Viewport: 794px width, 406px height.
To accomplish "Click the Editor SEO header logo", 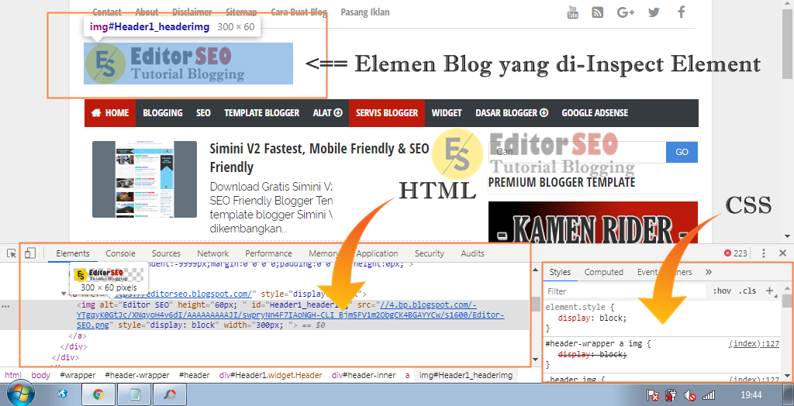I will pyautogui.click(x=188, y=64).
